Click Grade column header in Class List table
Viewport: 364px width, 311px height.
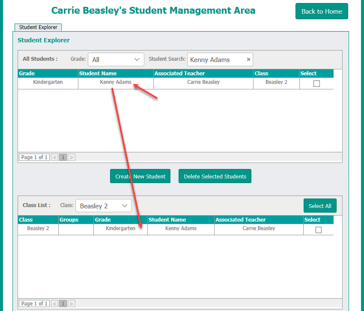point(120,219)
